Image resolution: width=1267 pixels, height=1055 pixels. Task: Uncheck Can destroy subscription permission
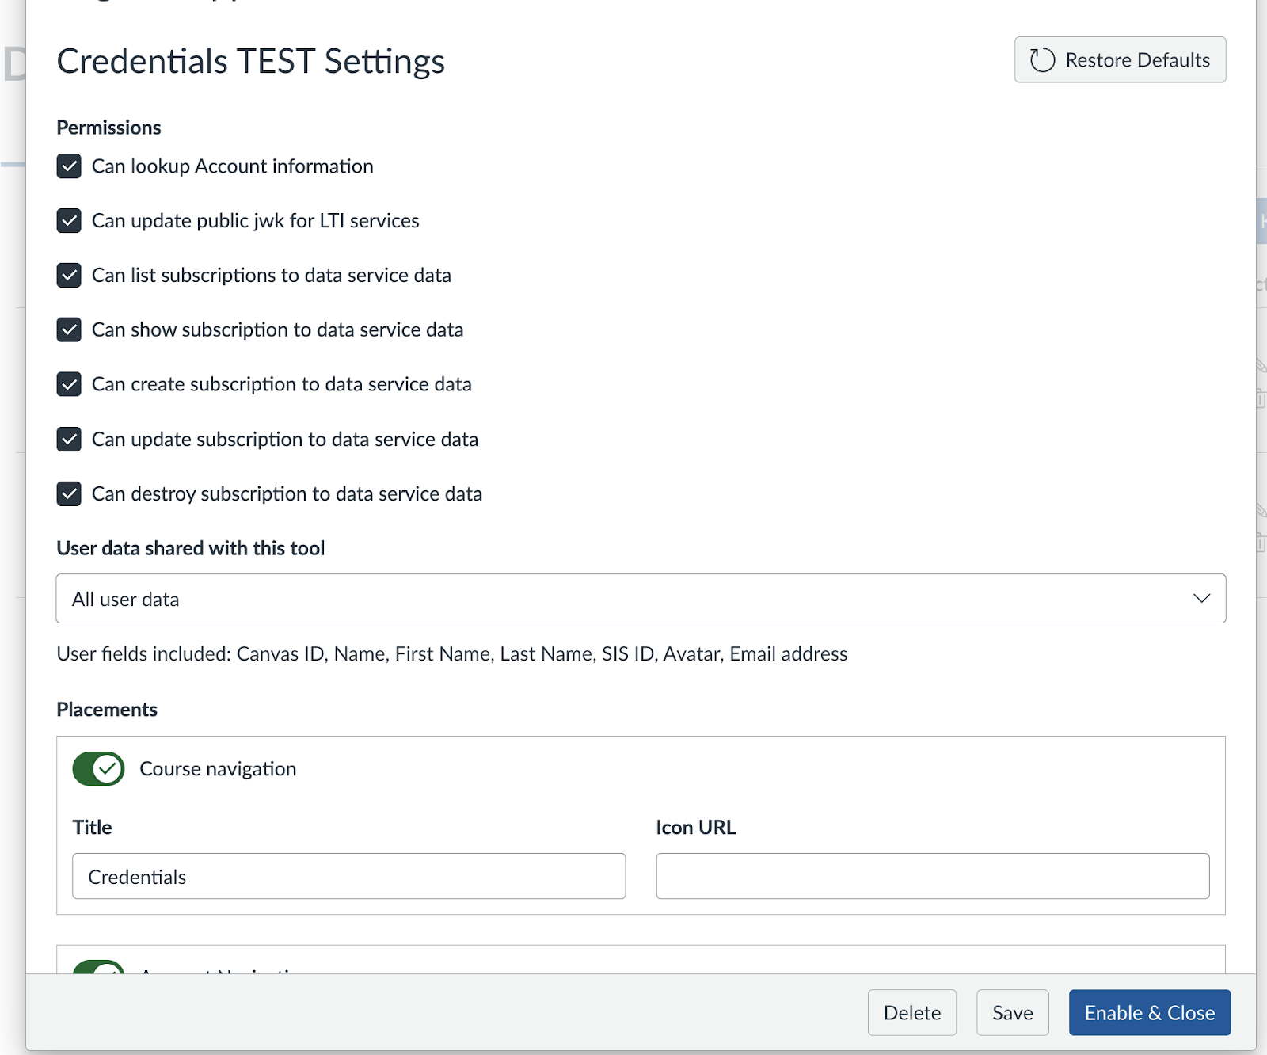pyautogui.click(x=69, y=493)
